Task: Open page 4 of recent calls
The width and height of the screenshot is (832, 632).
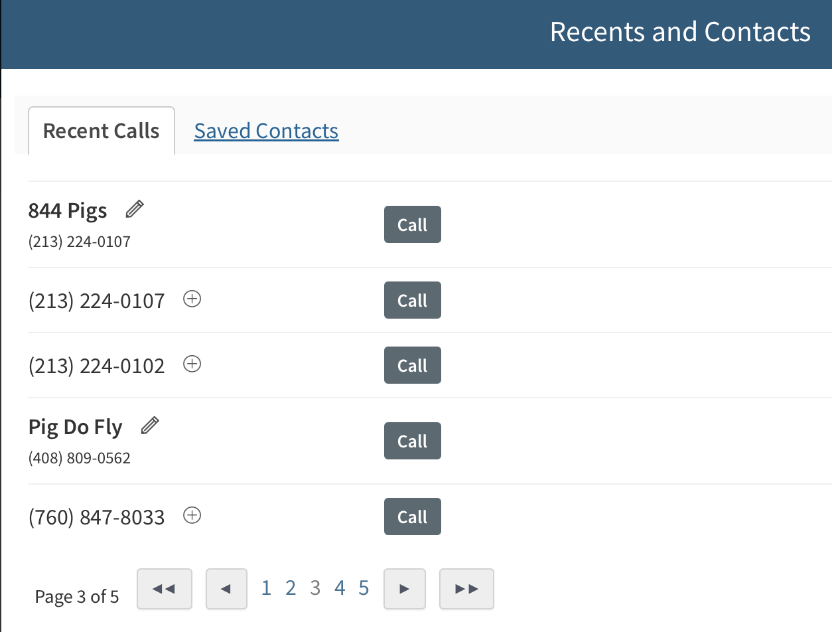Action: click(x=340, y=588)
